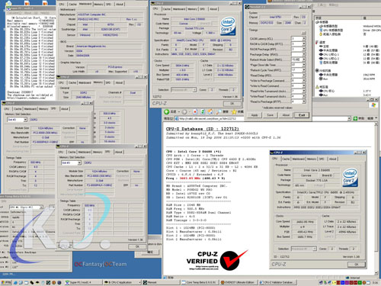Click the green Go arrow beside address bar
The height and width of the screenshot is (286, 381).
click(355, 118)
